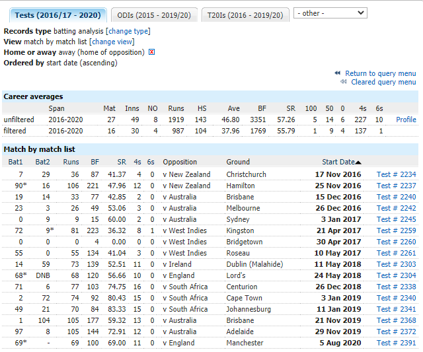423x352 pixels.
Task: Click the 'change type' link
Action: (x=128, y=31)
